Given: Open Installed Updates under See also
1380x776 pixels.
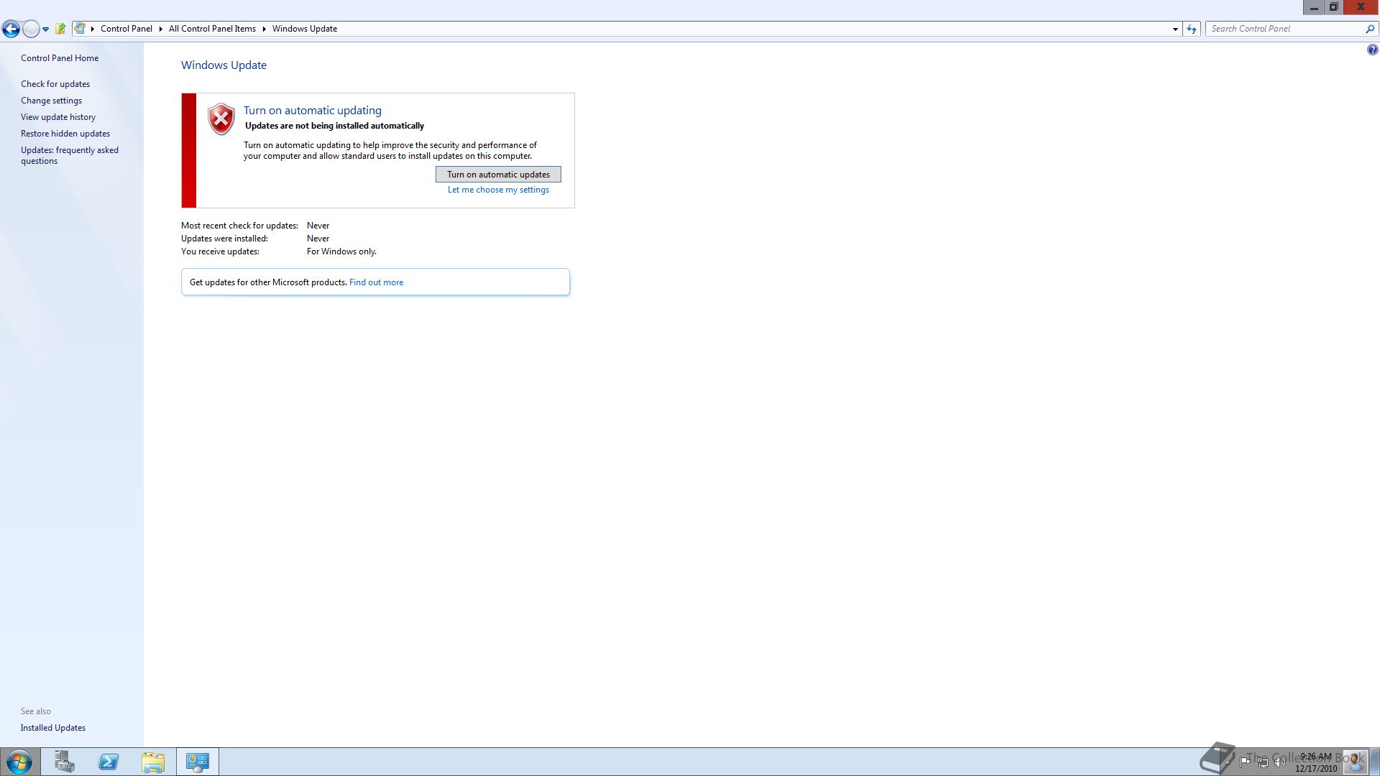Looking at the screenshot, I should 53,728.
